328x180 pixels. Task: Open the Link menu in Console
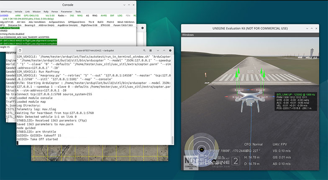click(x=28, y=12)
